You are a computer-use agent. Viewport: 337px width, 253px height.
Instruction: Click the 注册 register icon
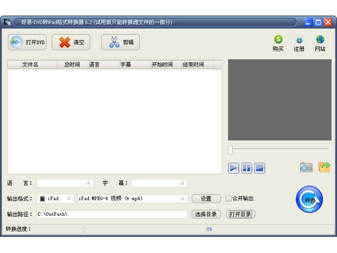click(299, 43)
